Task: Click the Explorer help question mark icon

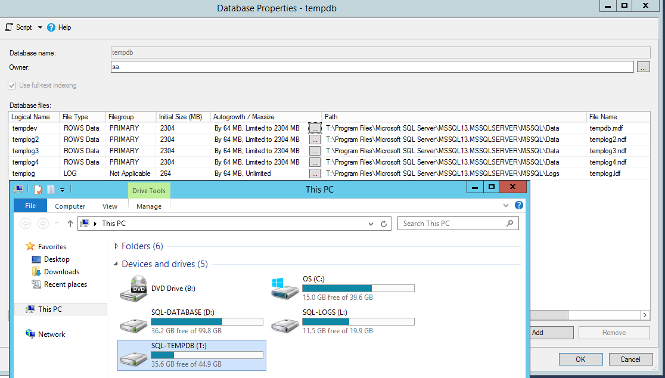Action: tap(519, 205)
